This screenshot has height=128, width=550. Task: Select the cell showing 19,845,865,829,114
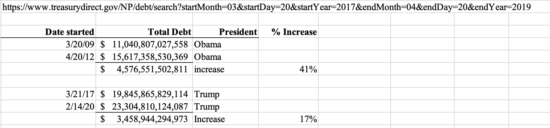150,94
